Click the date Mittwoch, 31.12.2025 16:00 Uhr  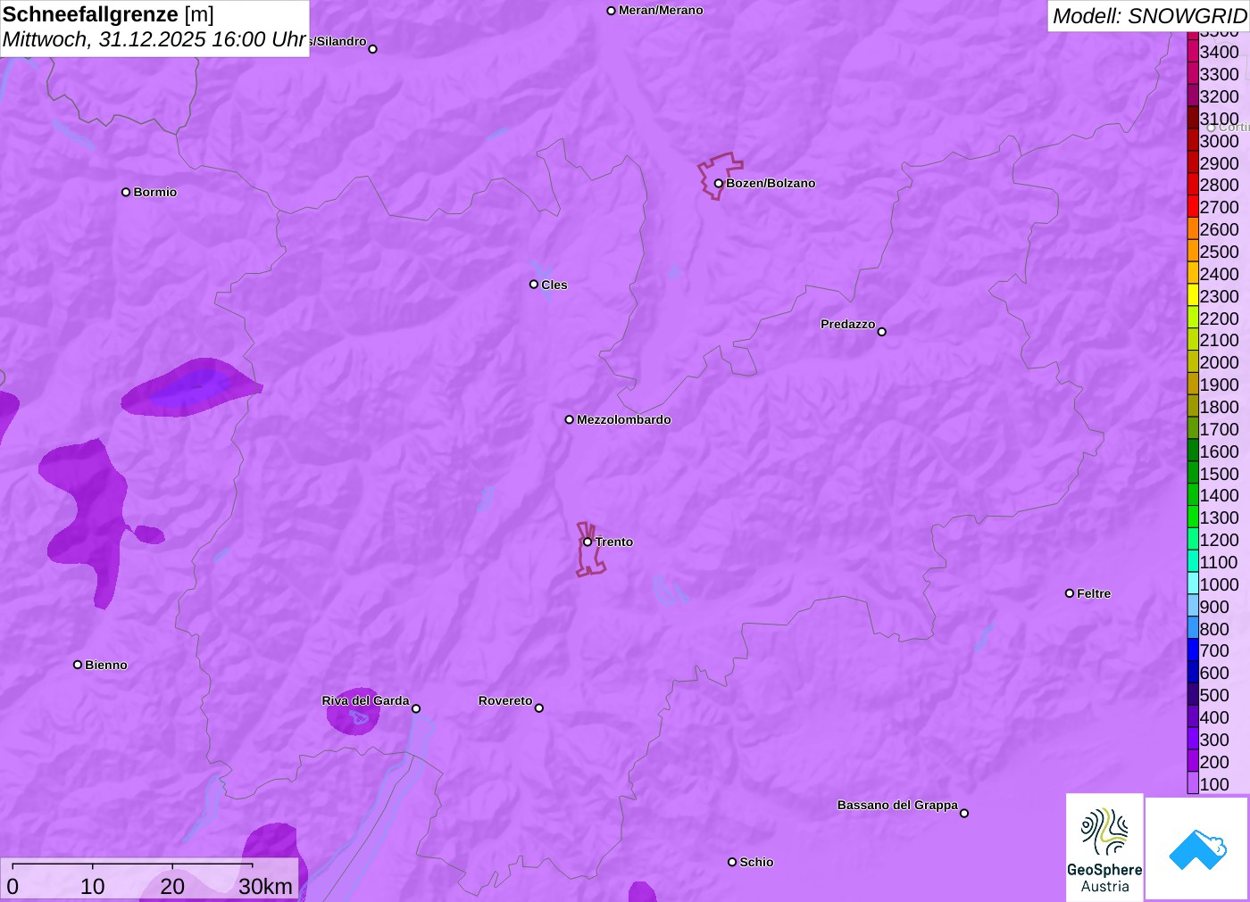pos(154,40)
